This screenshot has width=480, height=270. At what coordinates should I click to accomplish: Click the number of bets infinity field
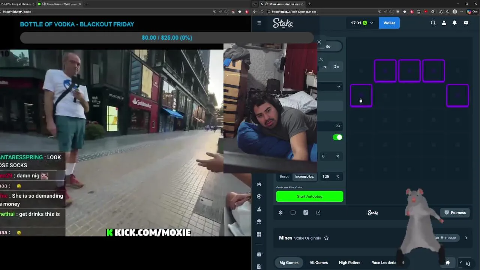[330, 126]
